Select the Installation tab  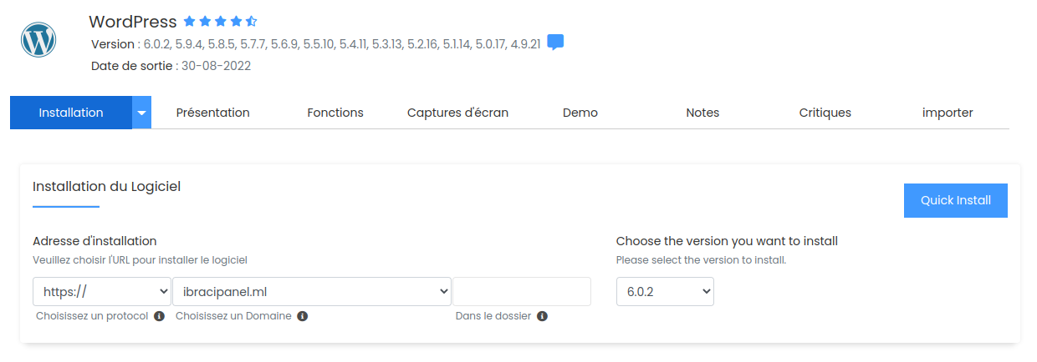[x=71, y=113]
